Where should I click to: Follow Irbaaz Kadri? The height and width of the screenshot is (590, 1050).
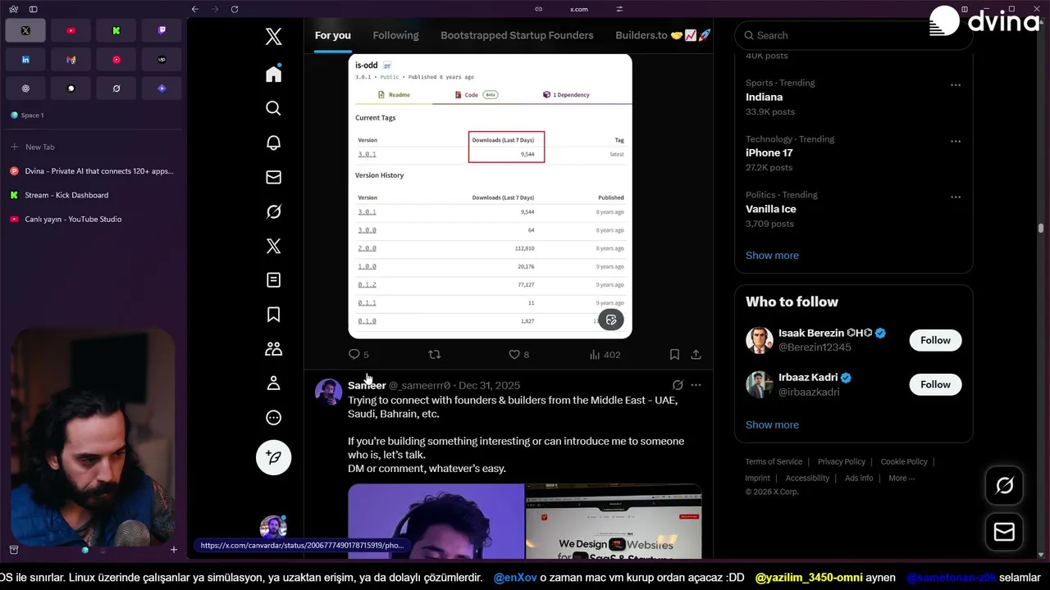click(935, 384)
